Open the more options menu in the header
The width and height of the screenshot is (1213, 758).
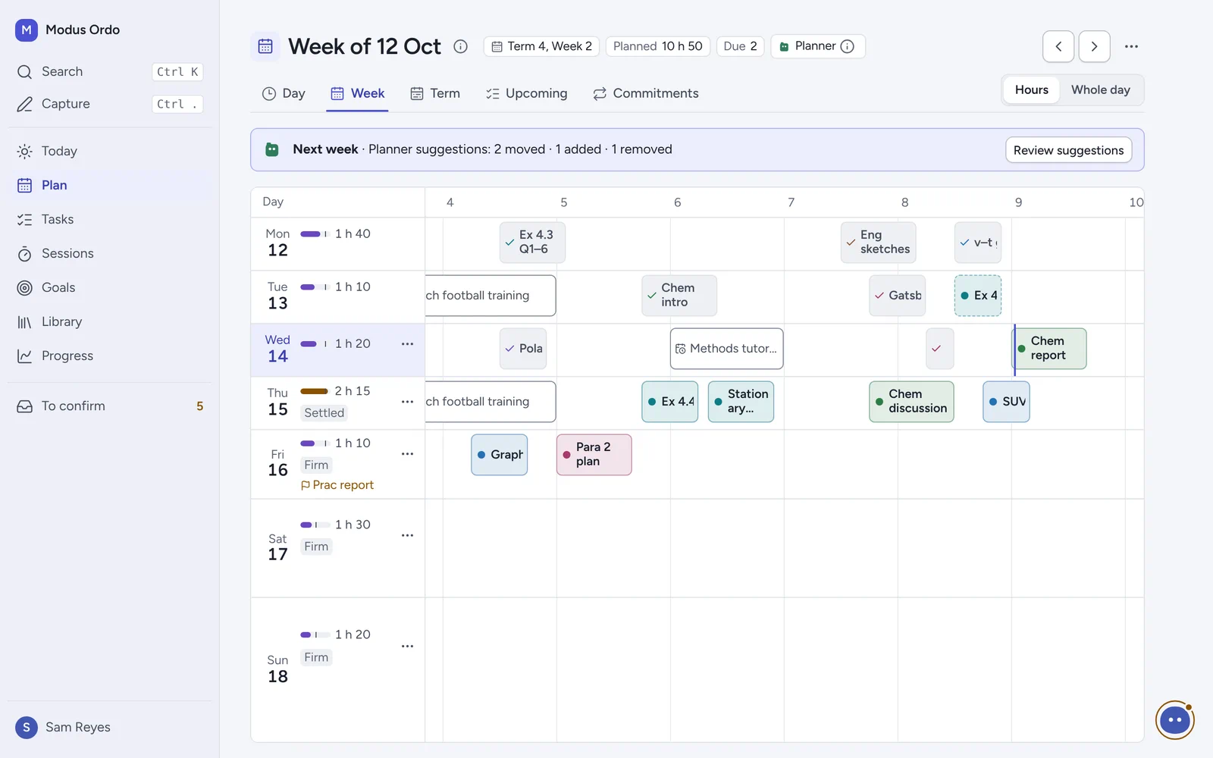tap(1131, 46)
